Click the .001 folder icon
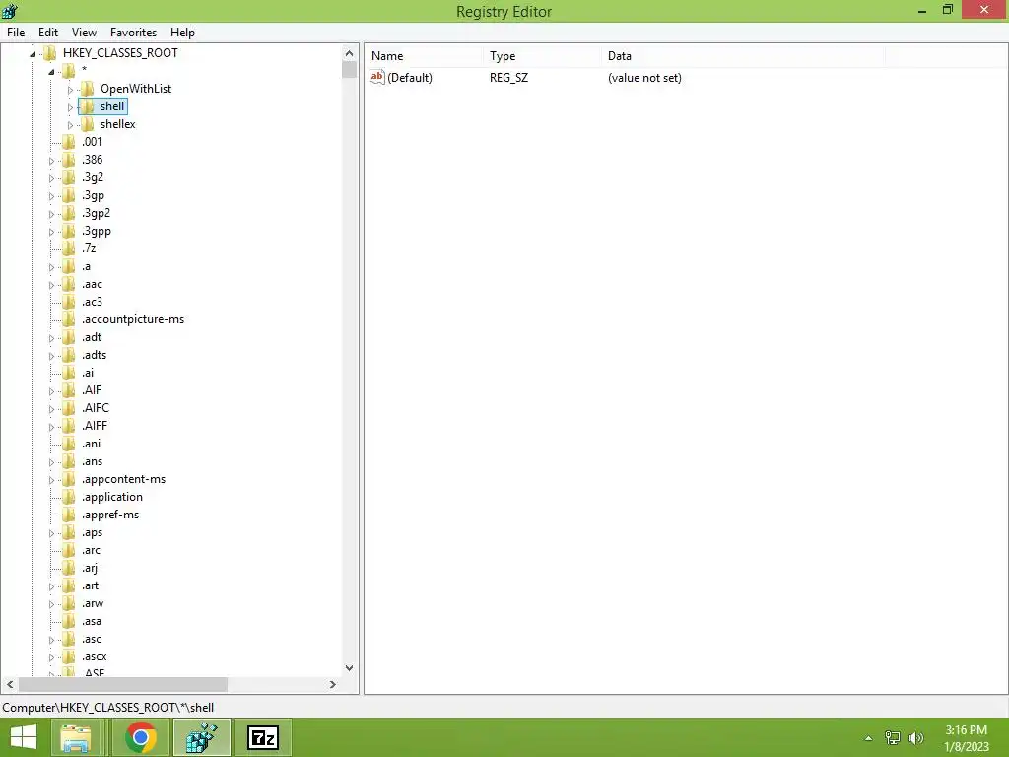This screenshot has width=1009, height=757. click(x=68, y=142)
